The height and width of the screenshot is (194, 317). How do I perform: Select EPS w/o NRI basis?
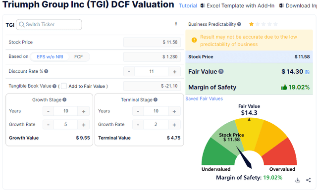coord(50,57)
